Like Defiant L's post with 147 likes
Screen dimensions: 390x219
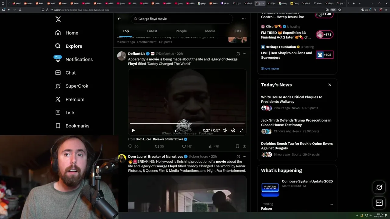tap(186, 146)
